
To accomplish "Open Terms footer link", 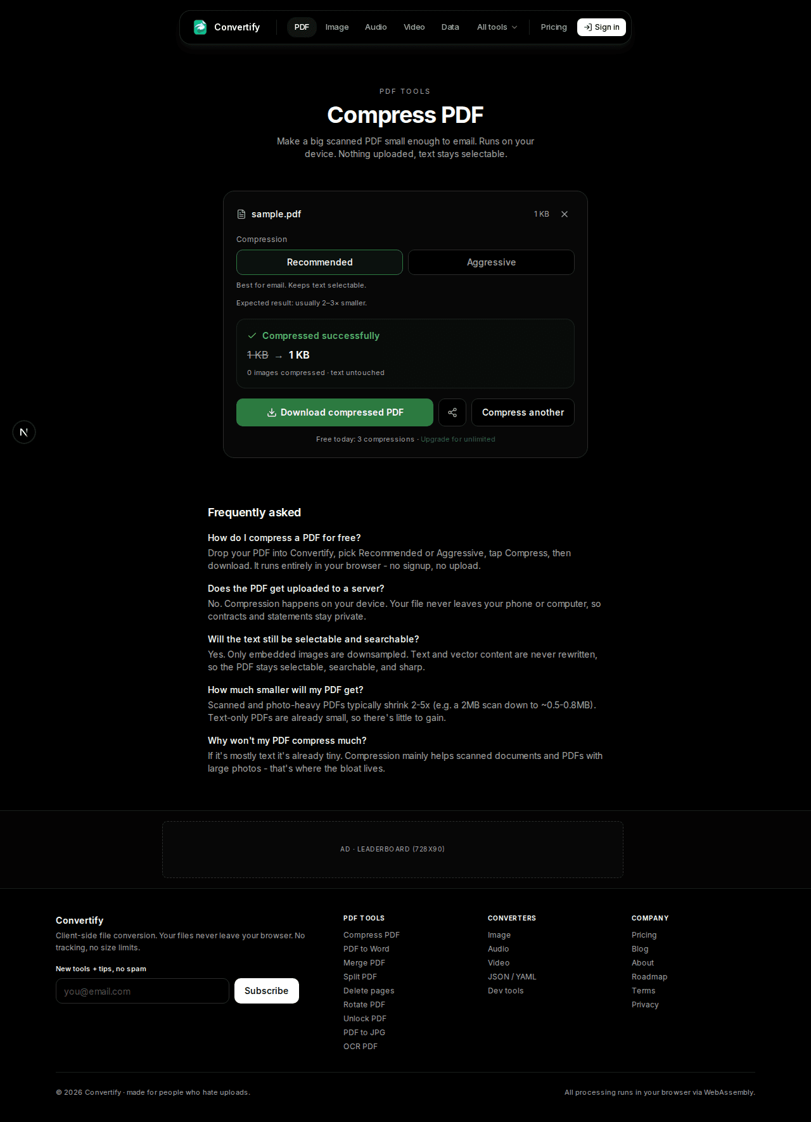I will (x=644, y=991).
